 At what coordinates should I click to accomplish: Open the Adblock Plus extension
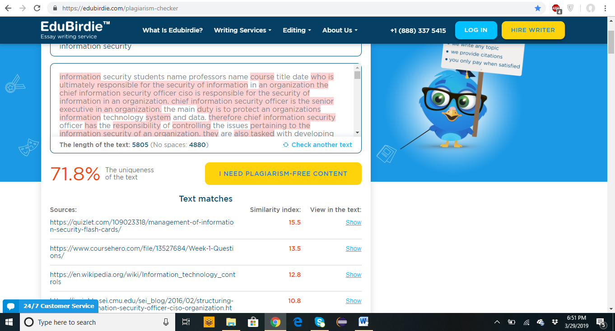[556, 8]
